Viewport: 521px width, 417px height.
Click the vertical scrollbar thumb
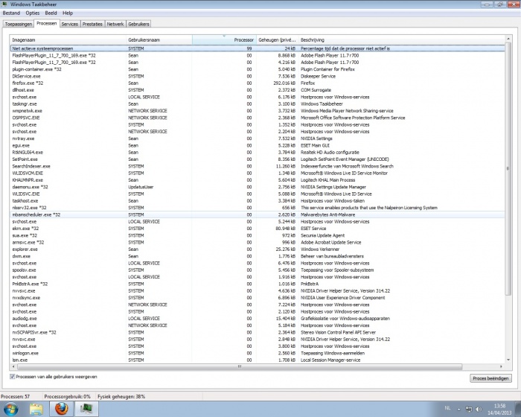point(508,169)
